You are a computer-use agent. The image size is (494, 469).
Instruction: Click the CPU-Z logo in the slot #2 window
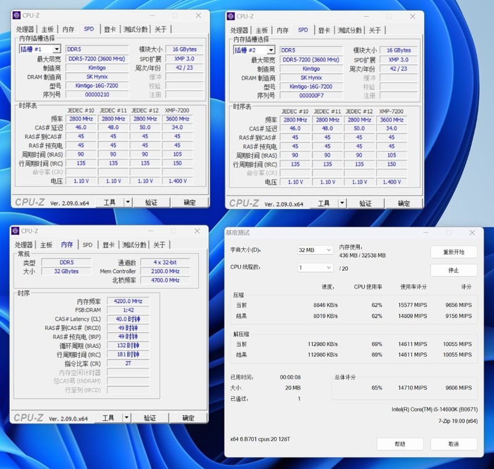(x=245, y=202)
